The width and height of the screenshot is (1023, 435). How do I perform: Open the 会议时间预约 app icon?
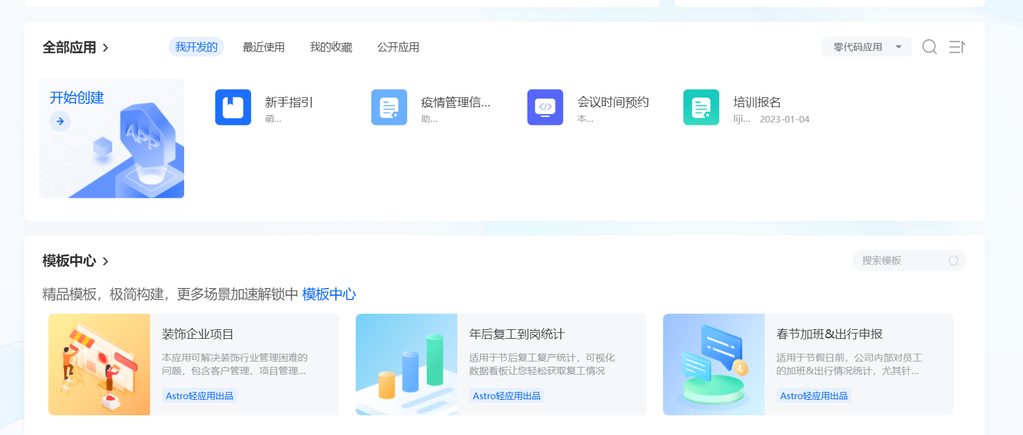(x=545, y=107)
